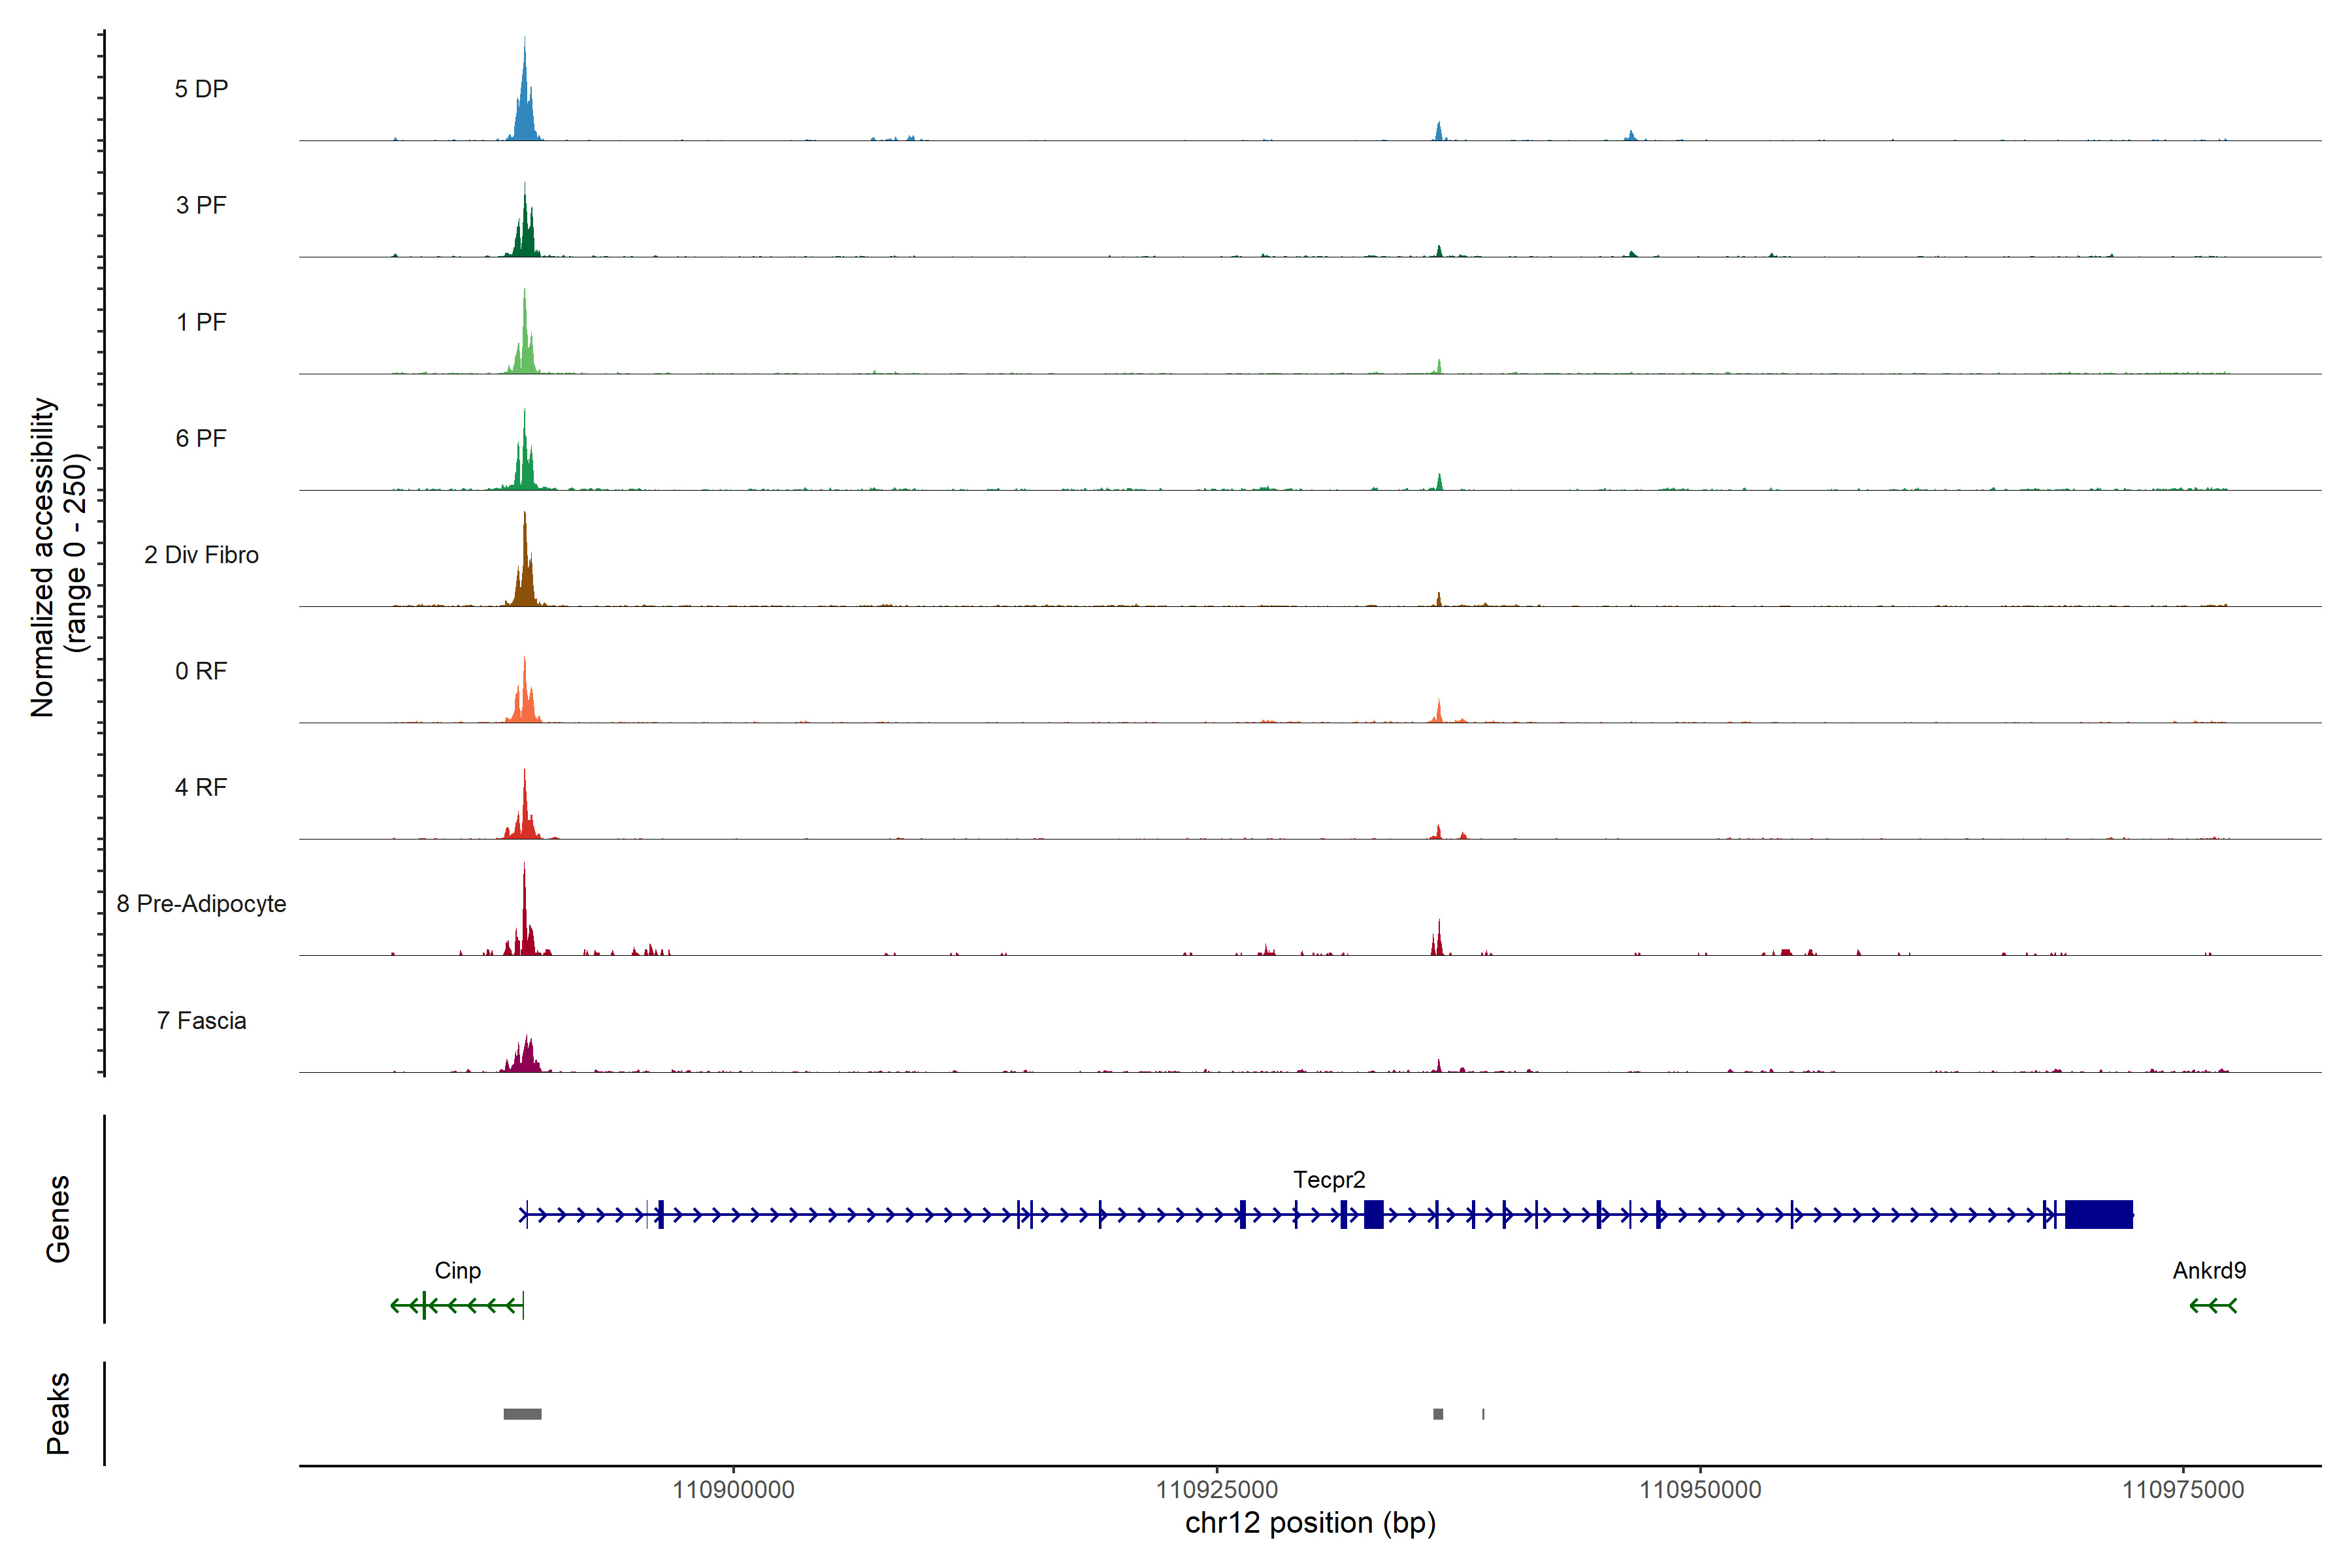Click the green Ankrd9 gene arrows
2352x1568 pixels.
pos(2213,1305)
